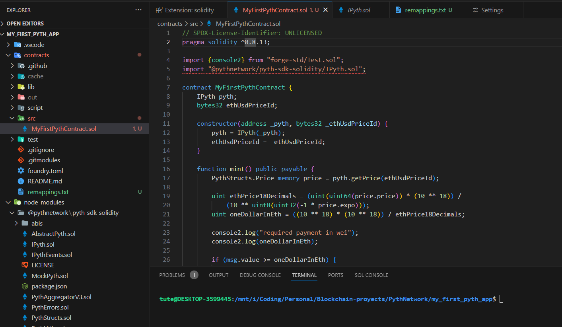Viewport: 562px width, 327px height.
Task: Collapse the node_modules folder
Action: [8, 202]
